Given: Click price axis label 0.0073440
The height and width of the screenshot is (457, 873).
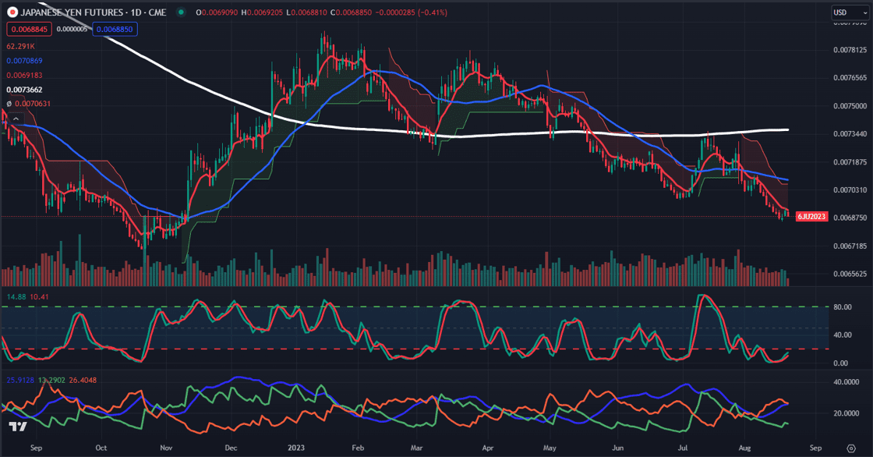Looking at the screenshot, I should pos(850,134).
